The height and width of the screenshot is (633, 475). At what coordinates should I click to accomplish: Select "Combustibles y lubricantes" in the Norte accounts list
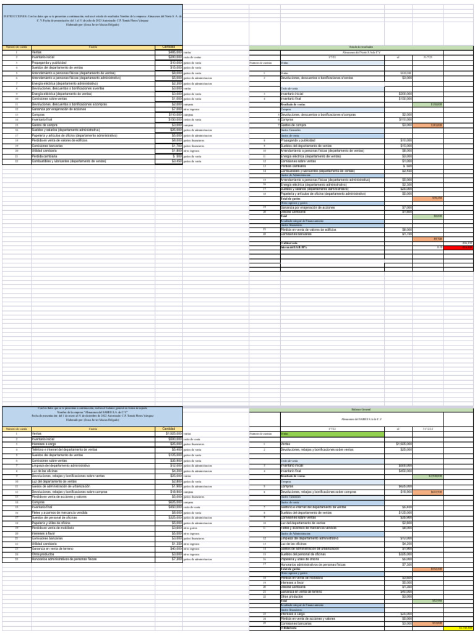click(x=69, y=161)
